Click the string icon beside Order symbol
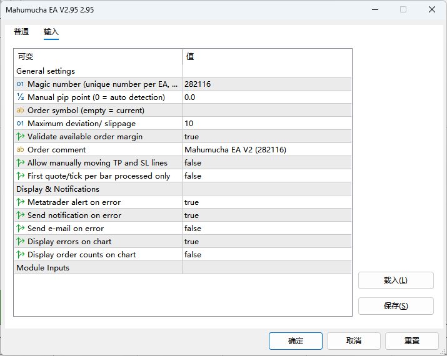The height and width of the screenshot is (356, 447). [20, 110]
